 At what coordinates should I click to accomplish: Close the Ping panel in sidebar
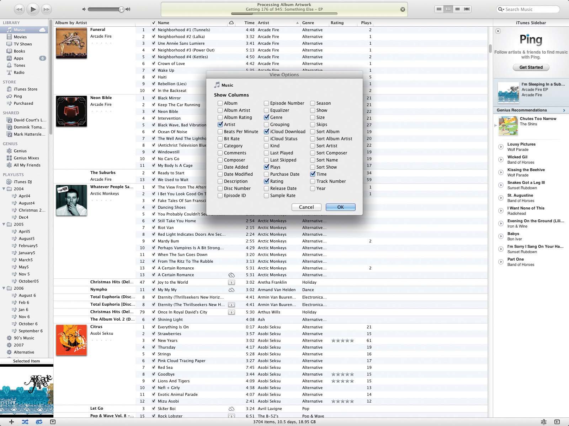[x=498, y=31]
